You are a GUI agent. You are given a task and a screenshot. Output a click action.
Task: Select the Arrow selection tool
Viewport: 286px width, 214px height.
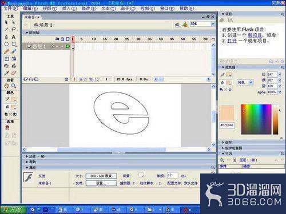[6, 22]
